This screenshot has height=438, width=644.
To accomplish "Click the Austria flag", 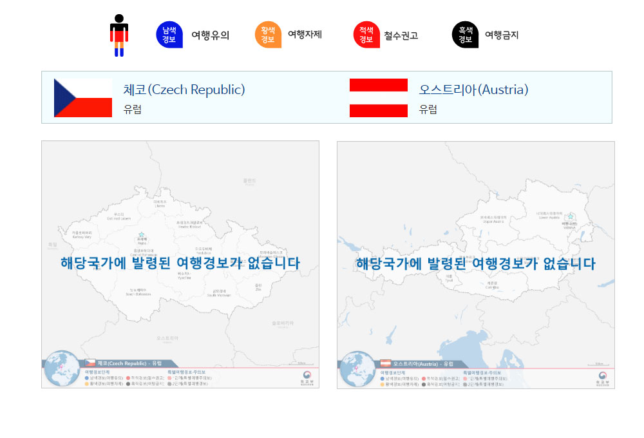I will tap(379, 98).
